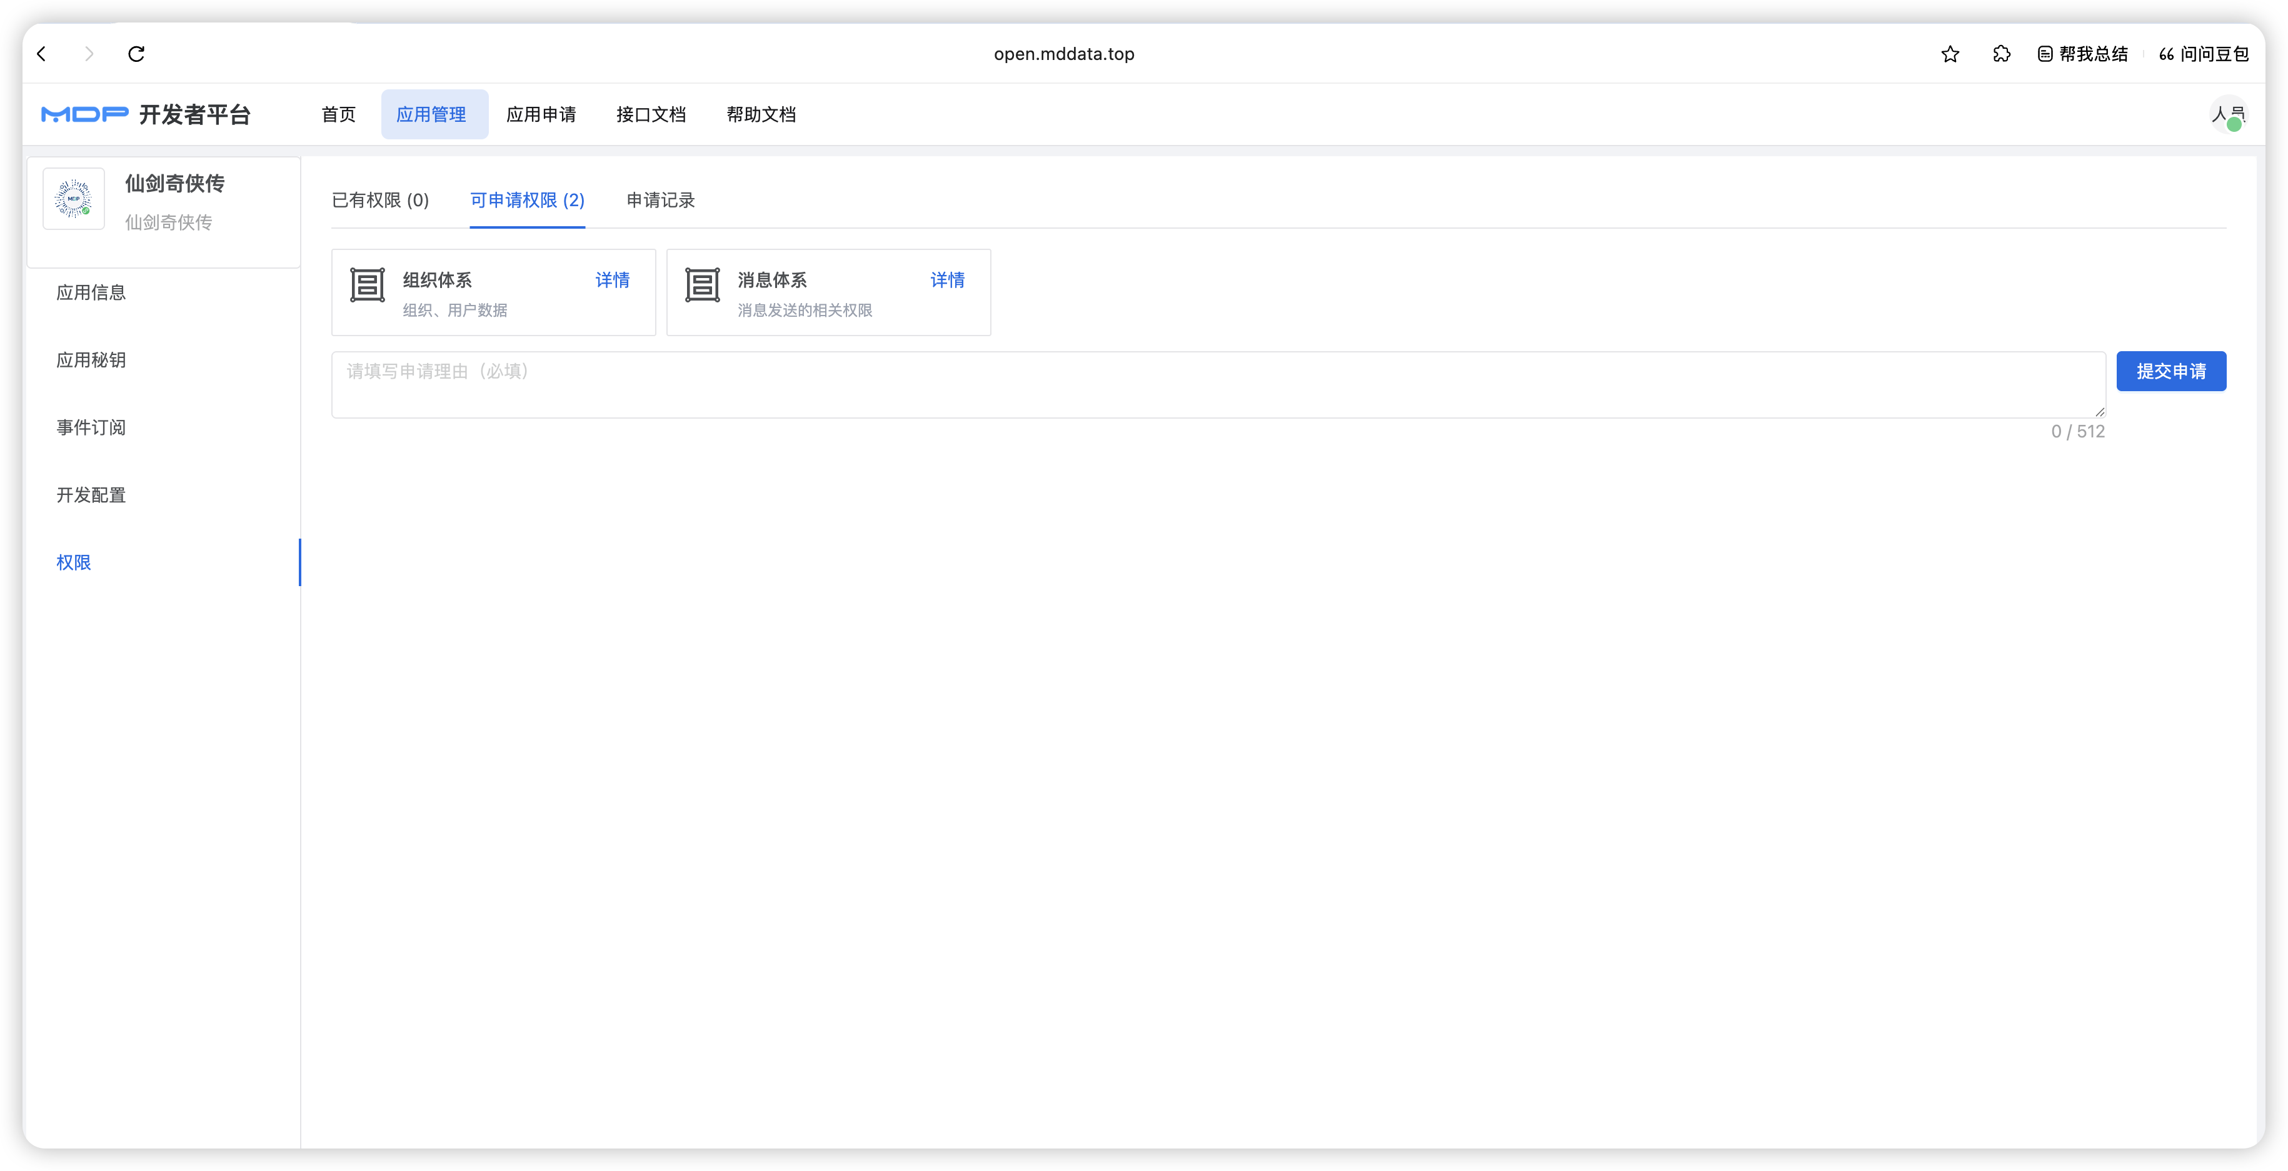This screenshot has height=1171, width=2288.
Task: Select the 可申请权限 (2) tab
Action: (x=527, y=200)
